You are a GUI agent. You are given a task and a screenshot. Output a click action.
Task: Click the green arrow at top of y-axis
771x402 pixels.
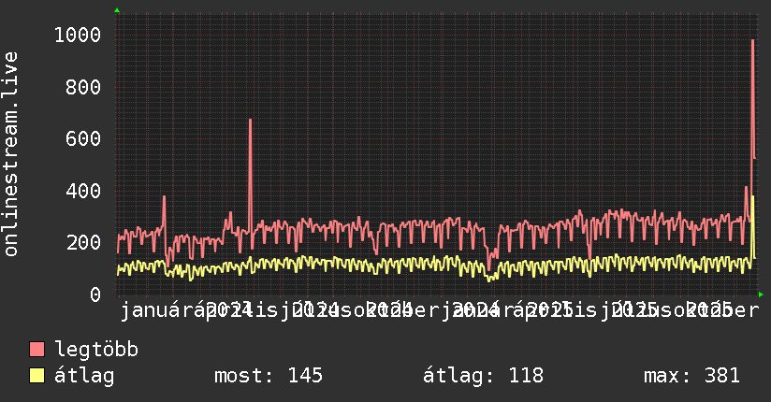coord(117,10)
